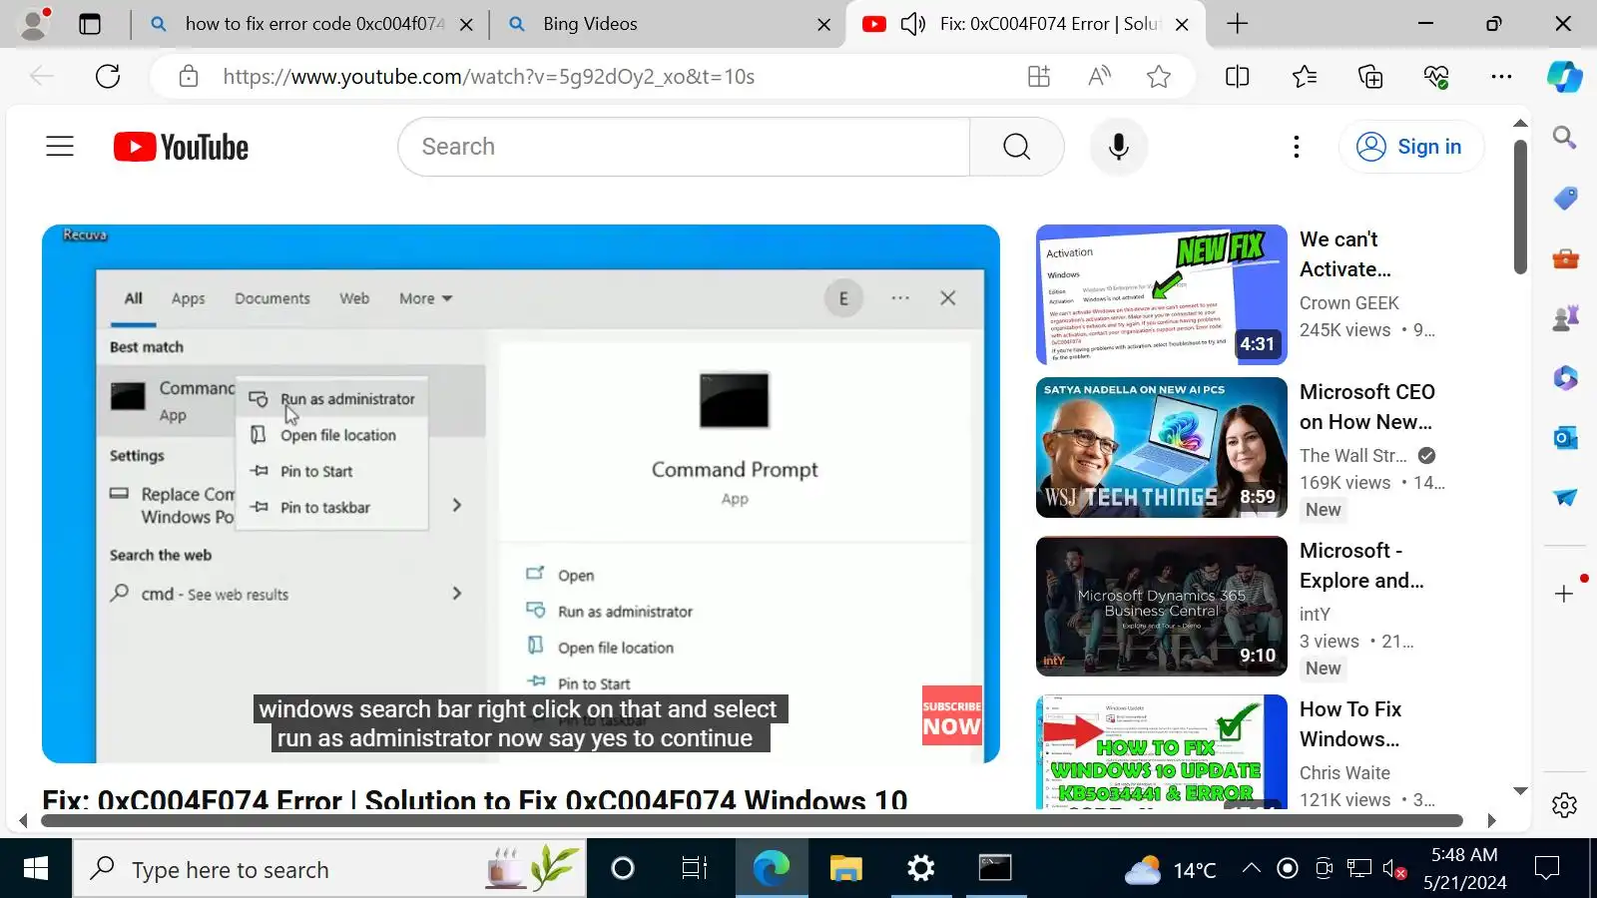The width and height of the screenshot is (1597, 898).
Task: Show hidden system tray icons
Action: coord(1251,869)
